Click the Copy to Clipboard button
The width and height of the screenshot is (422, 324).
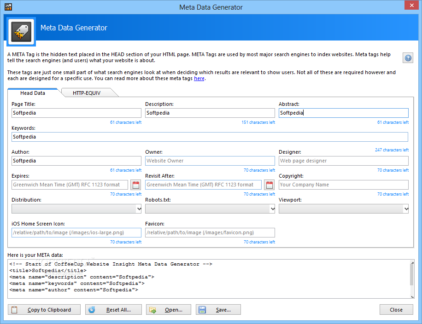pyautogui.click(x=44, y=310)
